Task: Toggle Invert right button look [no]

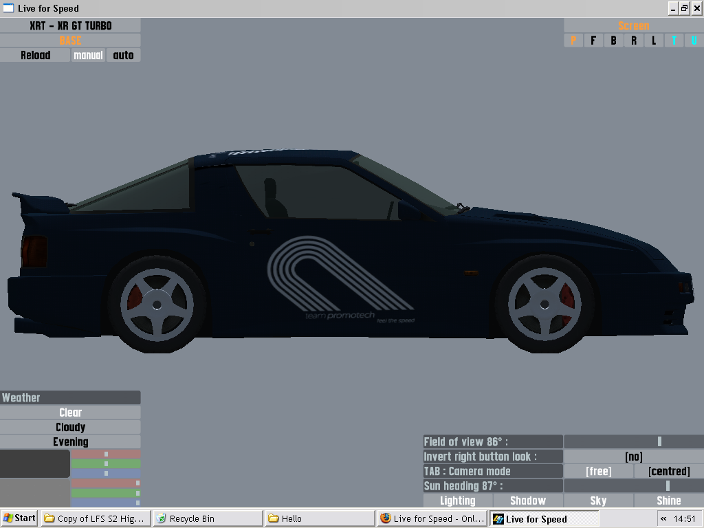Action: (x=633, y=456)
